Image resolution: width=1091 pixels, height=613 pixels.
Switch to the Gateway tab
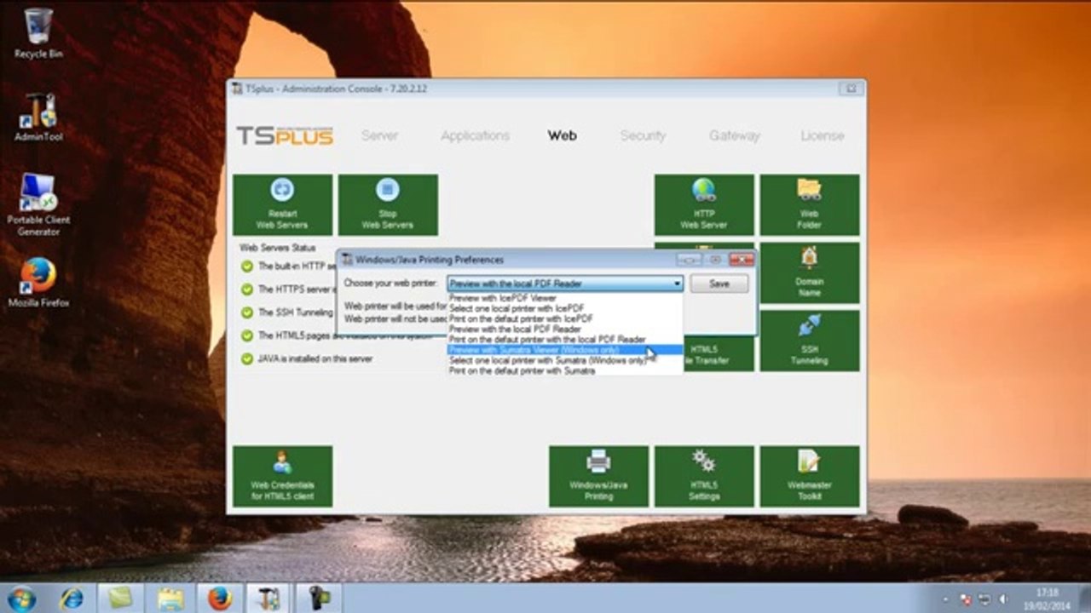(734, 135)
